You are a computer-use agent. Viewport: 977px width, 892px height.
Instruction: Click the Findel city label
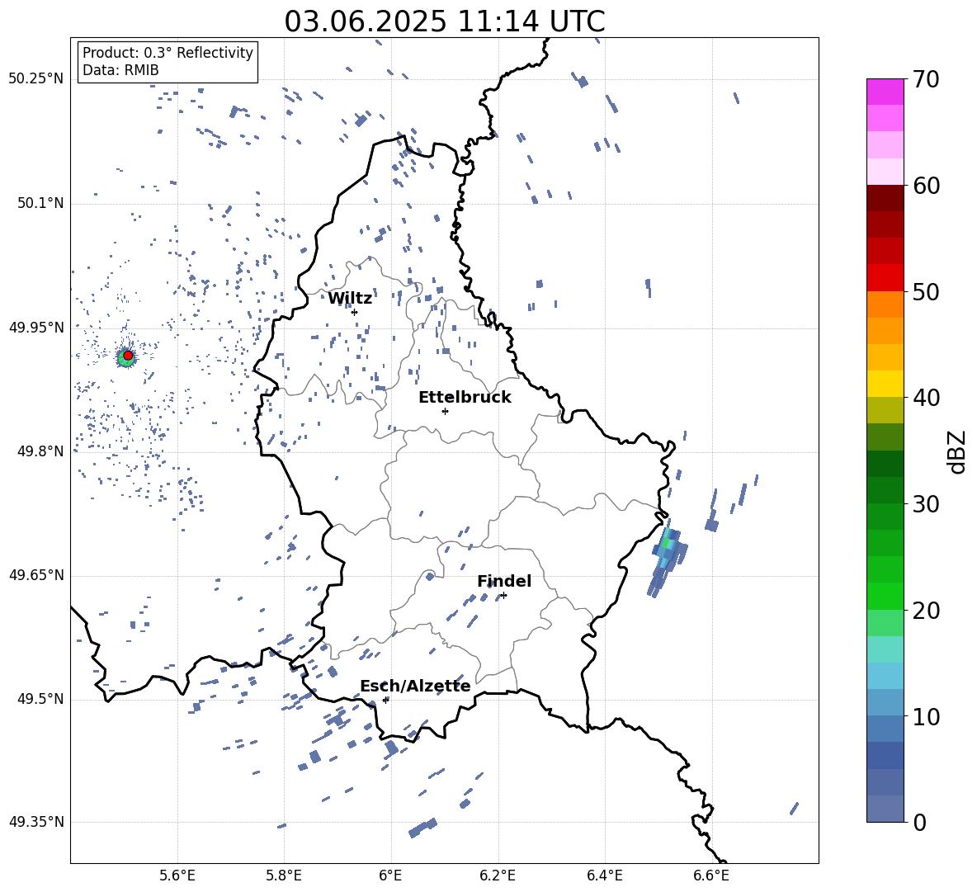pyautogui.click(x=504, y=581)
